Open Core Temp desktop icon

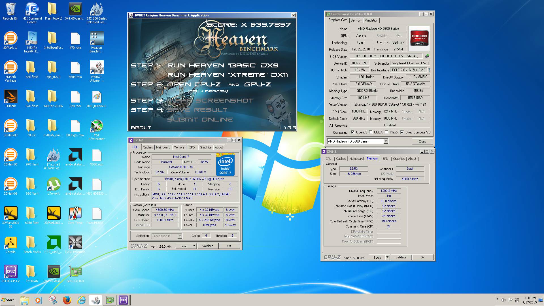click(x=75, y=216)
